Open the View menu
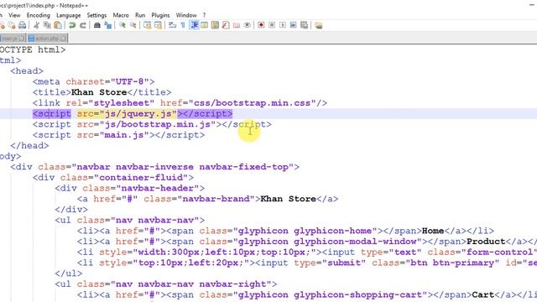The width and height of the screenshot is (537, 302). [x=14, y=15]
